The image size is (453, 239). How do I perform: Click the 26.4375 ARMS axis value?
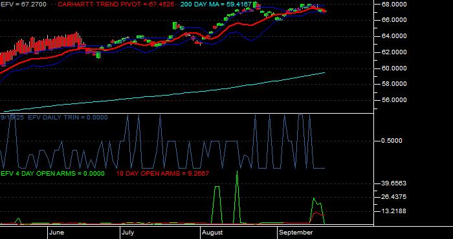(x=394, y=197)
